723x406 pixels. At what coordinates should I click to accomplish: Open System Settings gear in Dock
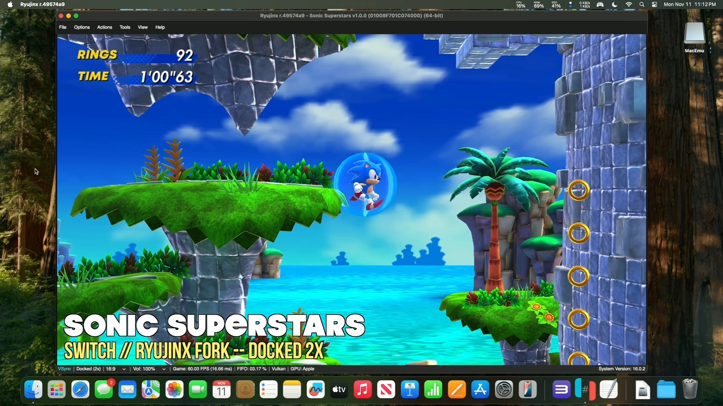tap(504, 389)
